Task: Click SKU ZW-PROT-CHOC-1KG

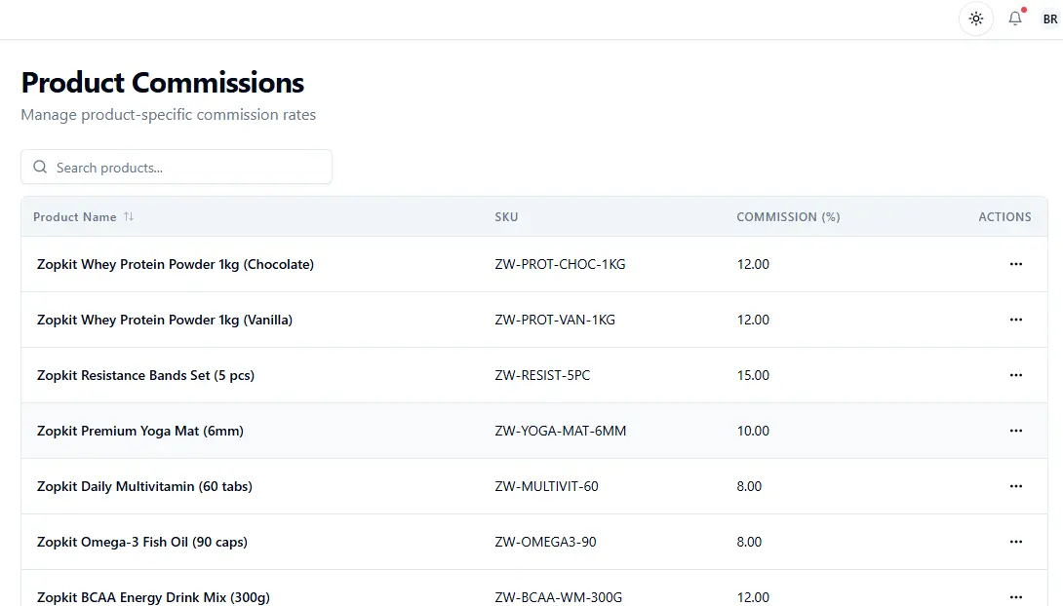Action: click(560, 264)
